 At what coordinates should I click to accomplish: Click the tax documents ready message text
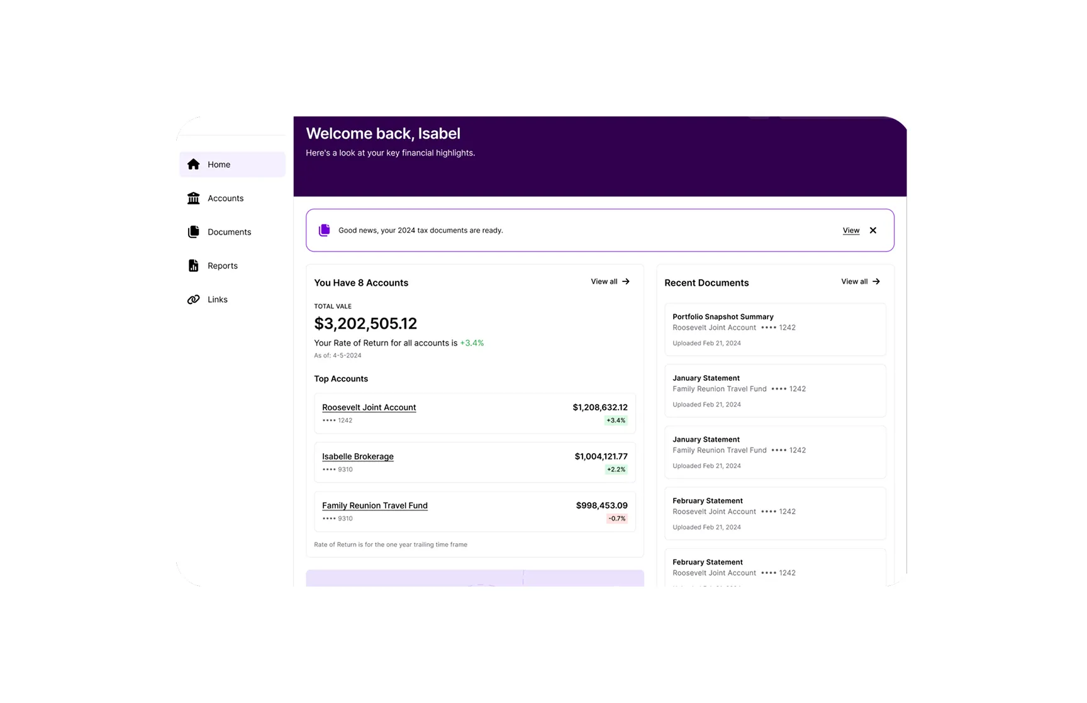point(420,230)
